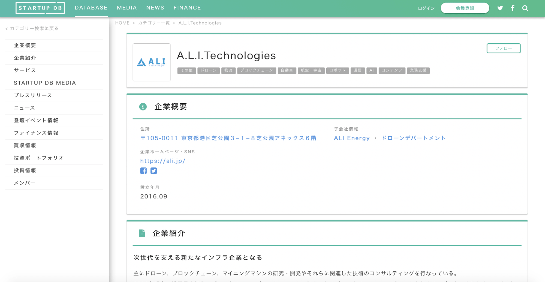
Task: Click the 企業概要 info icon
Action: click(x=143, y=107)
